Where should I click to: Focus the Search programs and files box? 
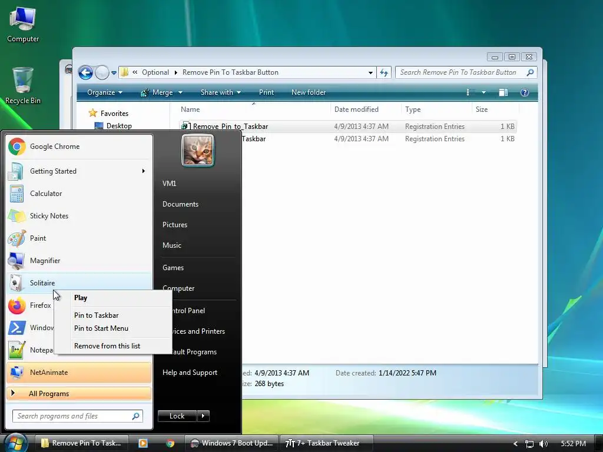(x=78, y=416)
